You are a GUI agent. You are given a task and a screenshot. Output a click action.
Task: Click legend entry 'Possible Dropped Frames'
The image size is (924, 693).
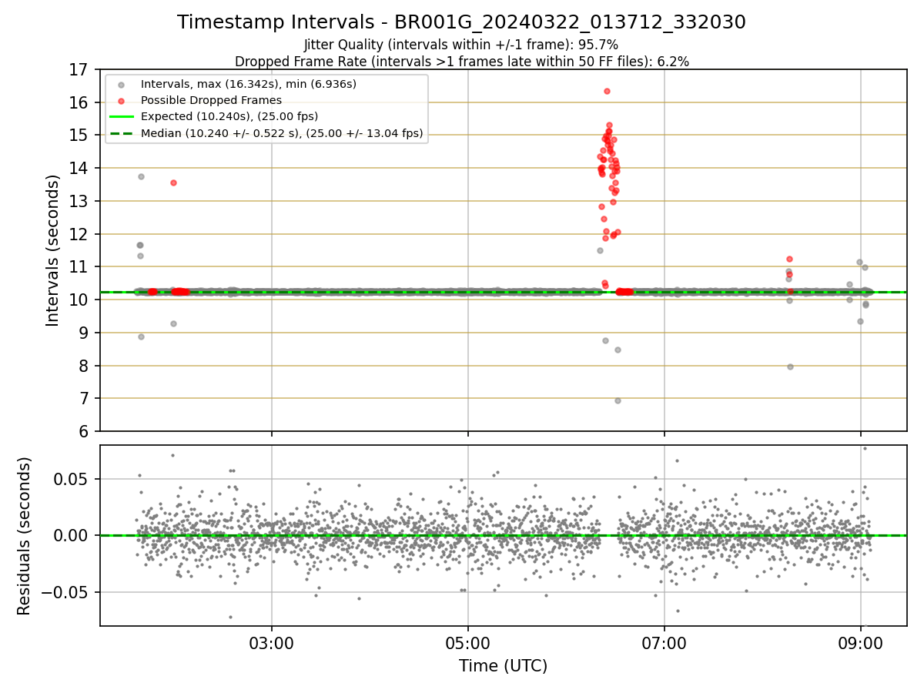(x=211, y=100)
